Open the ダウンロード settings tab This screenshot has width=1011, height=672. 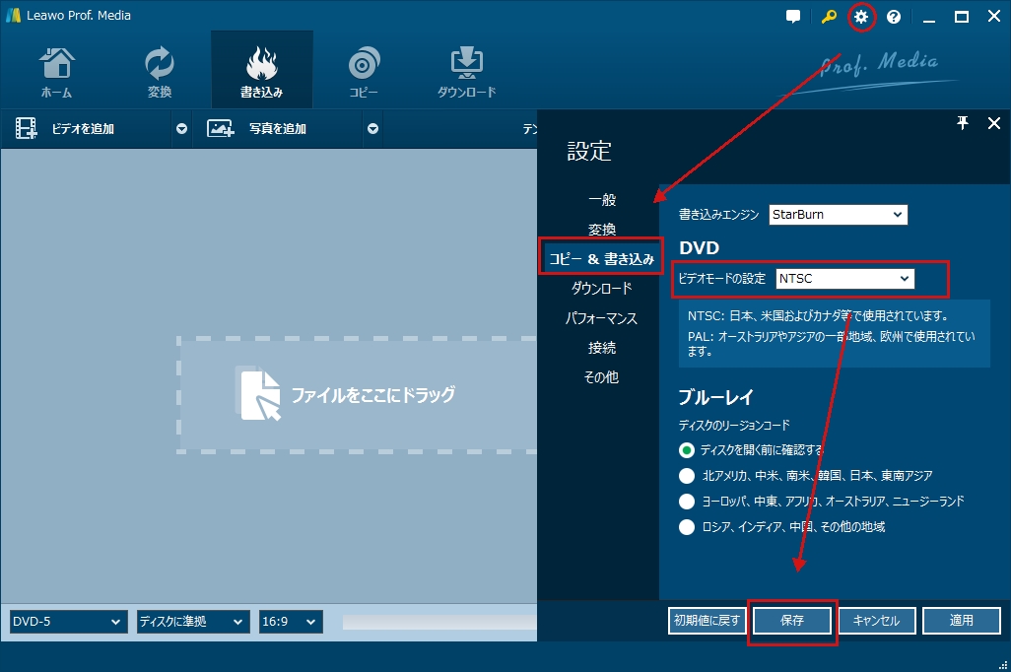[x=601, y=289]
